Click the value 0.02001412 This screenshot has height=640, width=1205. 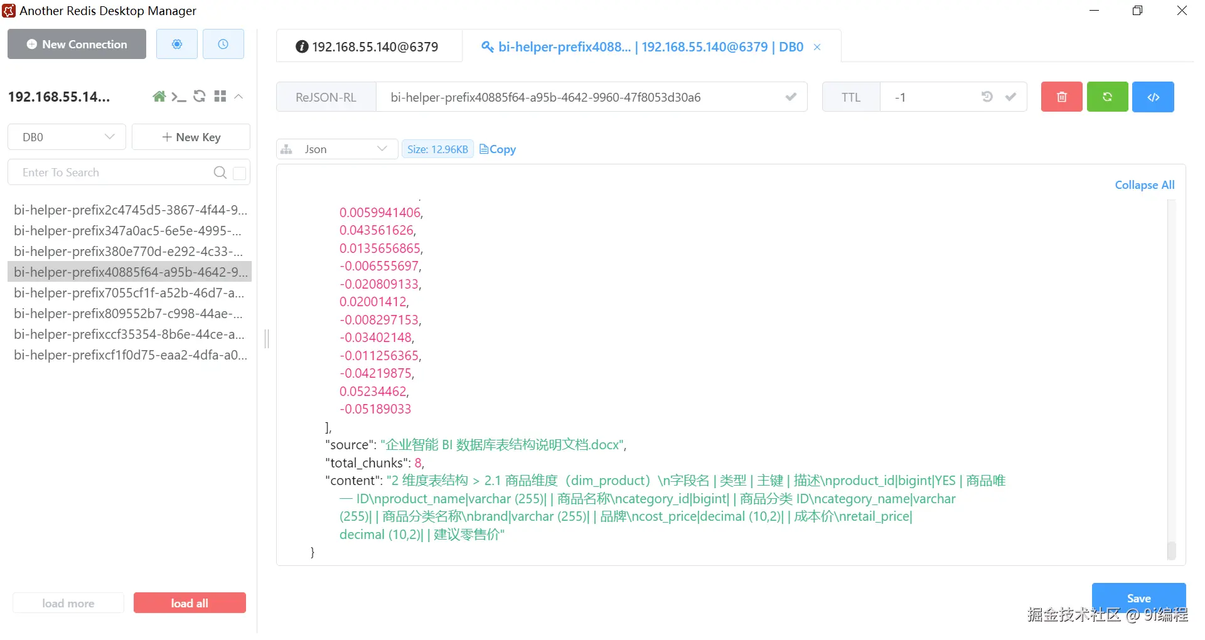(373, 302)
